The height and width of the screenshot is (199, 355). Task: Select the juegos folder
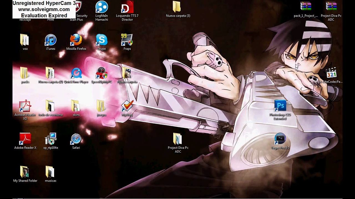(x=101, y=106)
